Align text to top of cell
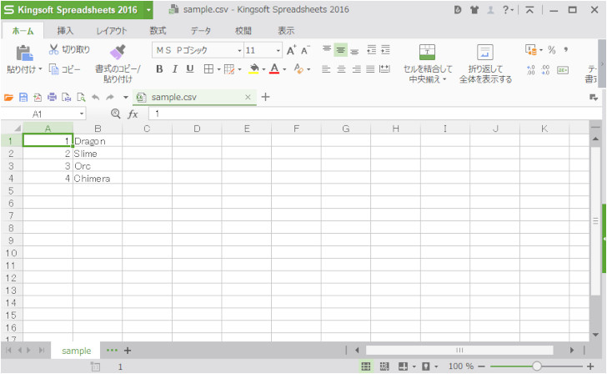 pyautogui.click(x=327, y=49)
